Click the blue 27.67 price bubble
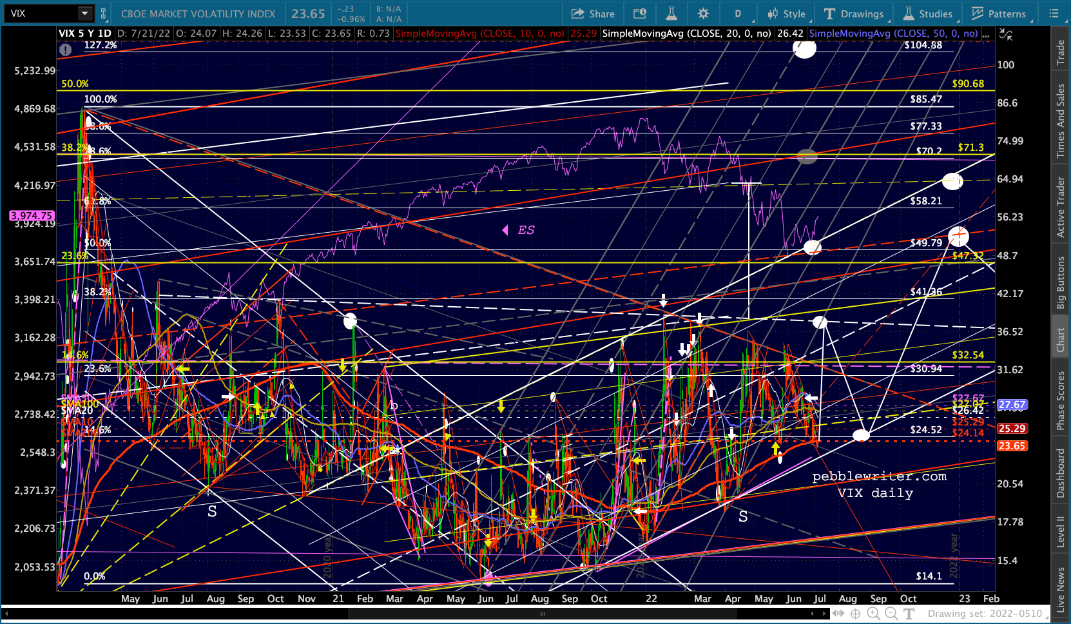The height and width of the screenshot is (624, 1071). pyautogui.click(x=1012, y=405)
